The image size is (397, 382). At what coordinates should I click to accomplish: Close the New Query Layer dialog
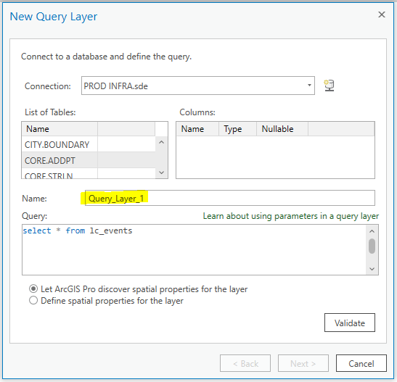click(x=382, y=14)
